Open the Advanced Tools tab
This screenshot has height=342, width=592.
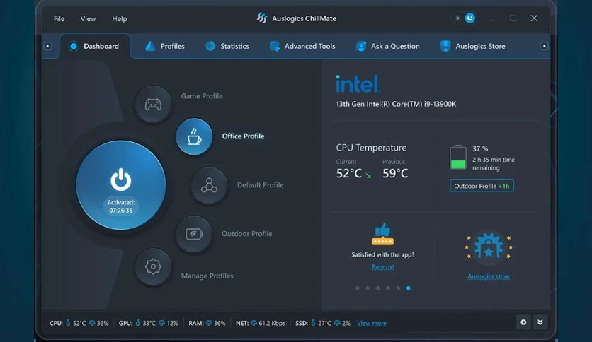pos(302,46)
